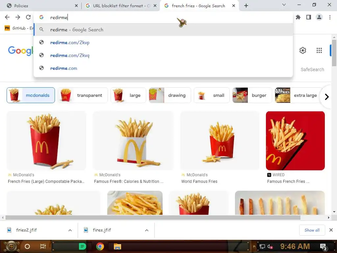Go back using the browser back arrow
The image size is (337, 253).
7,17
